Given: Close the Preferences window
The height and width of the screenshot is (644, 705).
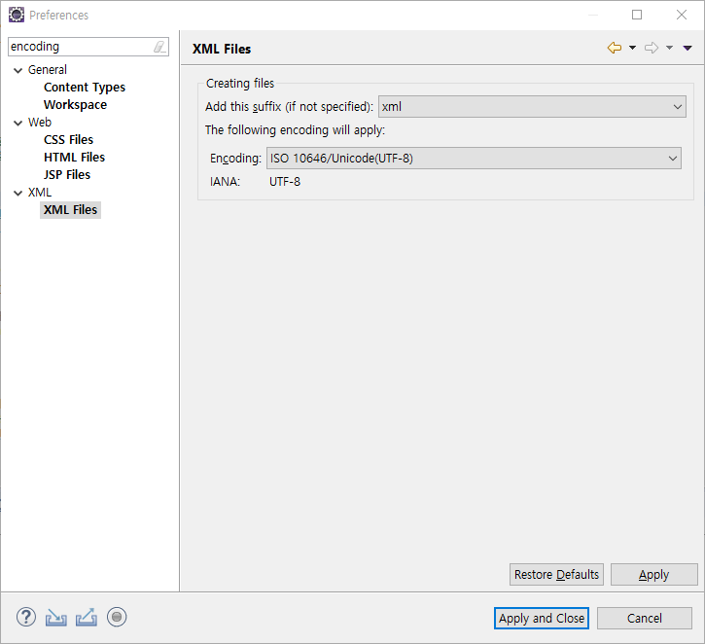Looking at the screenshot, I should point(682,15).
